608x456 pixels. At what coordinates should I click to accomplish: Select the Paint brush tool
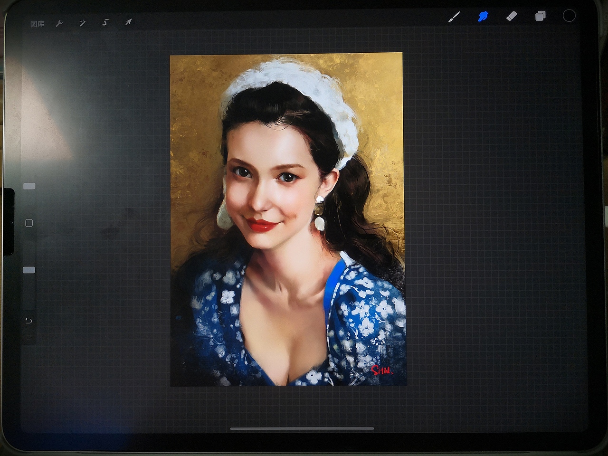tap(454, 17)
